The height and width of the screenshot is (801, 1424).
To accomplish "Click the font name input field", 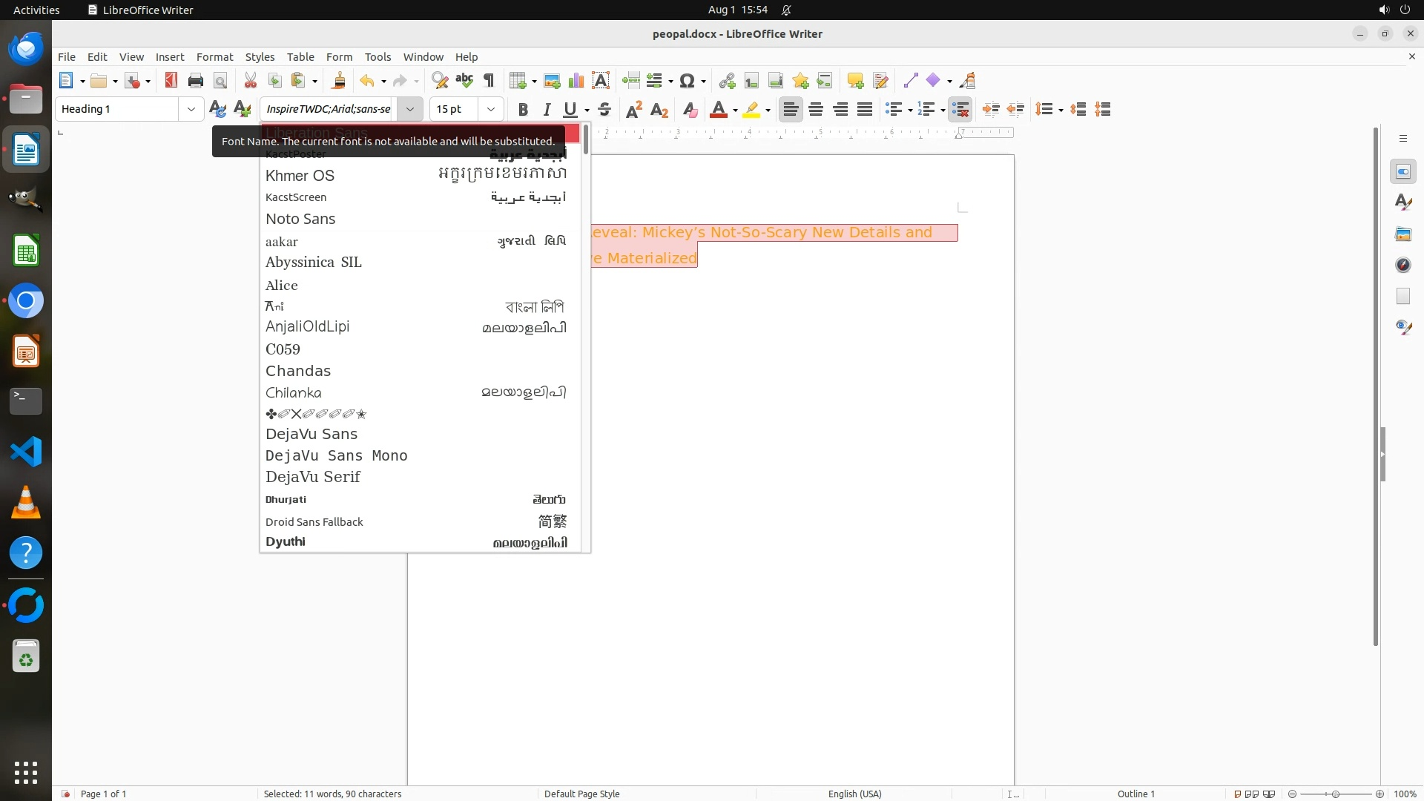I will point(329,110).
